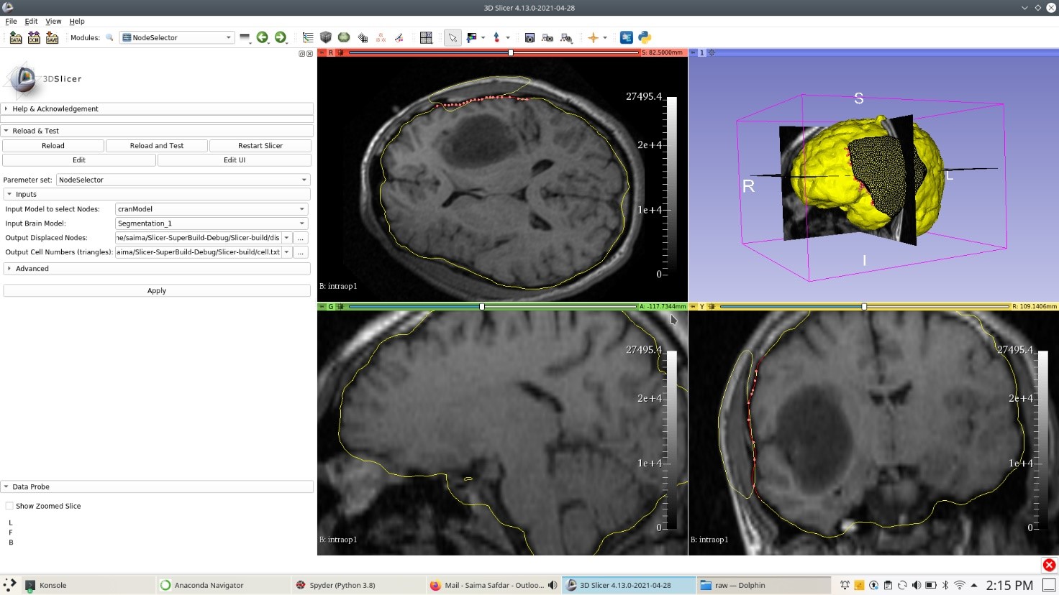Viewport: 1059px width, 595px height.
Task: Click the Reload and Test button
Action: [x=157, y=146]
